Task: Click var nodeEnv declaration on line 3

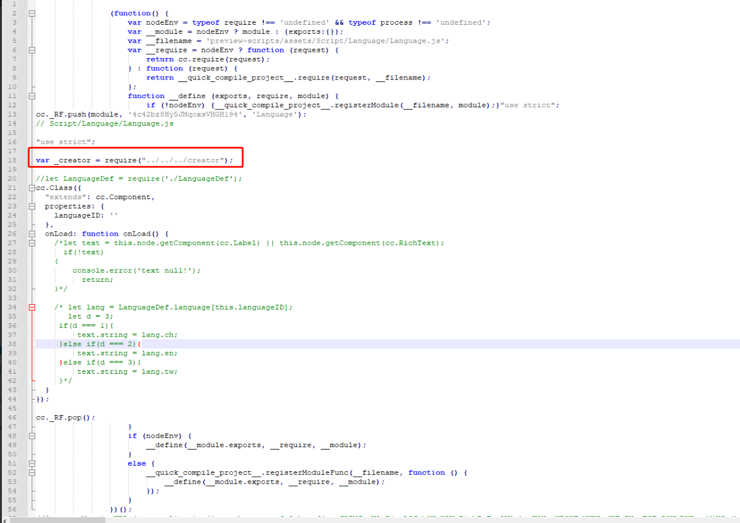Action: pos(309,22)
